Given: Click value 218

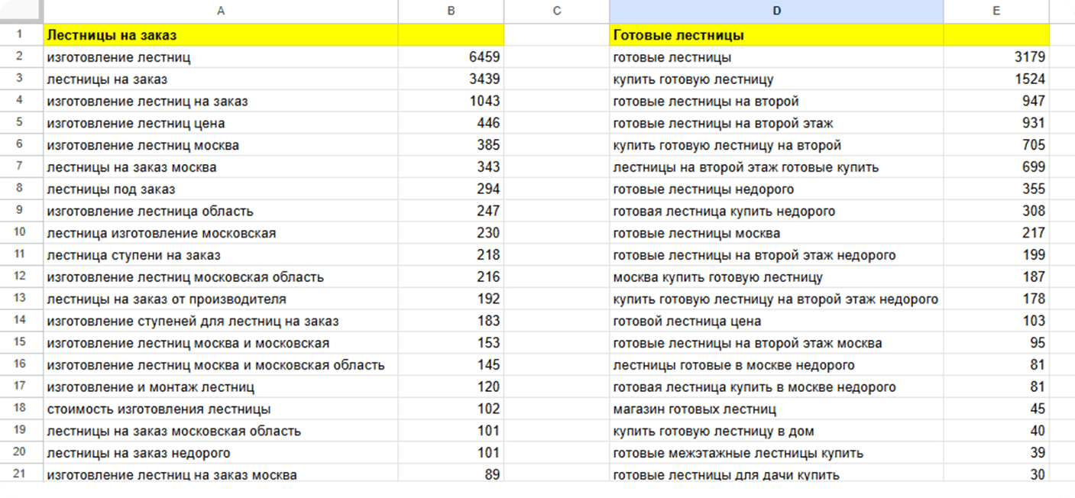Looking at the screenshot, I should tap(451, 255).
